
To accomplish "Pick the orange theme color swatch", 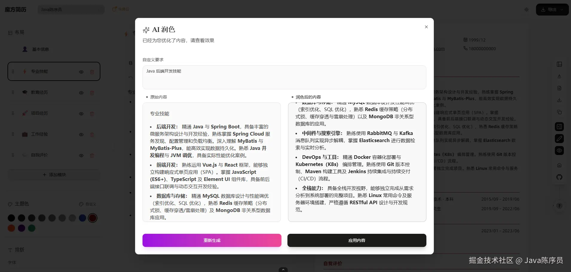I will click(11, 228).
